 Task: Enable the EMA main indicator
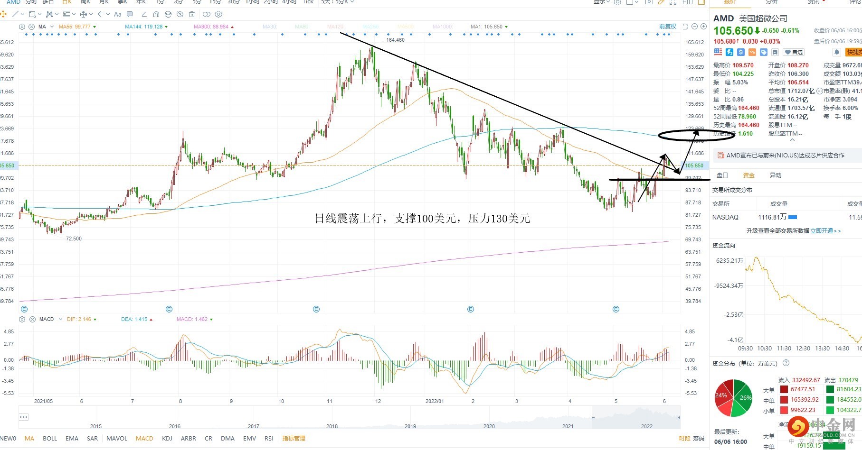pyautogui.click(x=72, y=439)
